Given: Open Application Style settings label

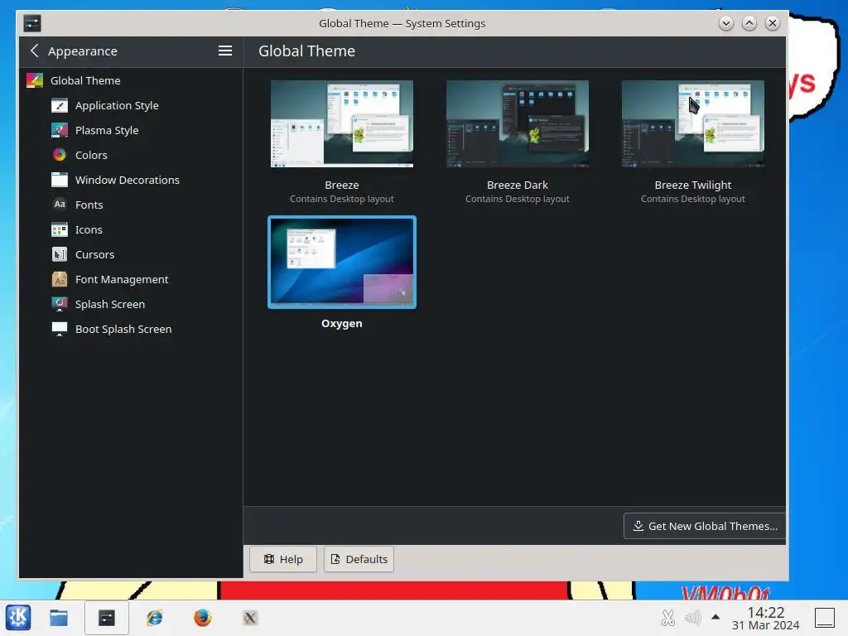Looking at the screenshot, I should coord(117,105).
